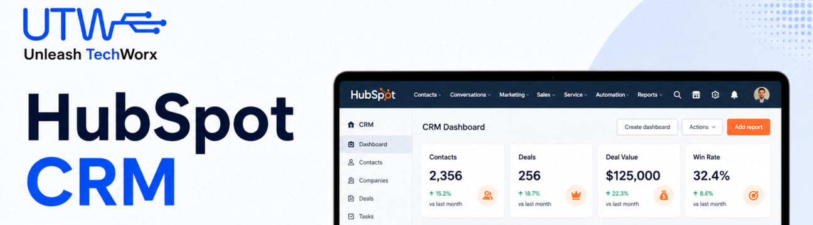
Task: Click the Dashboard sidebar icon
Action: point(351,144)
